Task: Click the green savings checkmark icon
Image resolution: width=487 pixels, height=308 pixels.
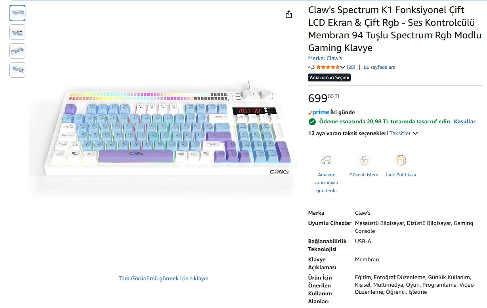Action: pos(312,122)
